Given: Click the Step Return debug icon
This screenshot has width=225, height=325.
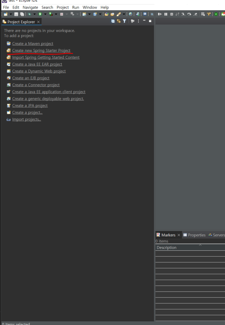Looking at the screenshot, I should 195,14.
